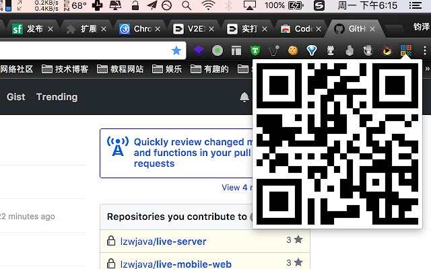This screenshot has width=431, height=269.
Task: Close the sf 发布 tab
Action: pyautogui.click(x=51, y=29)
